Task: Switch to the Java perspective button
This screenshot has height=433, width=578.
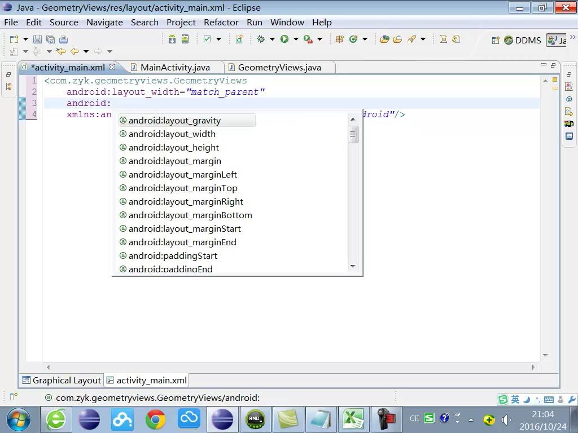Action: 557,40
